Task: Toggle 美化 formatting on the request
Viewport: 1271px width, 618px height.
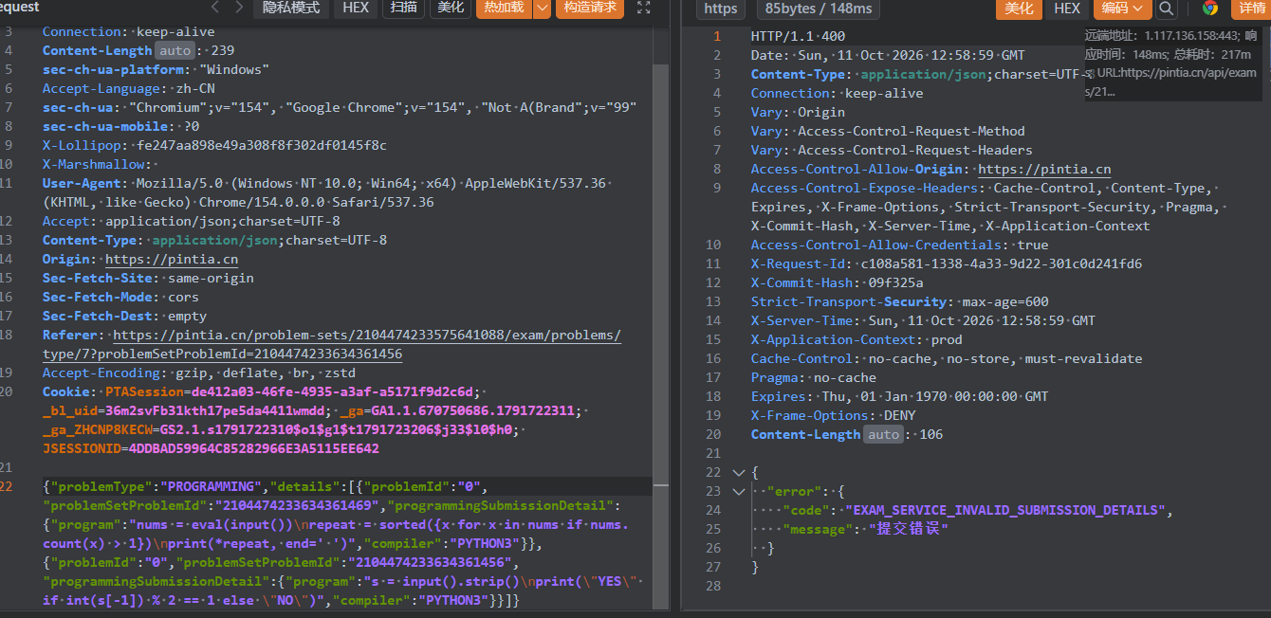Action: coord(450,9)
